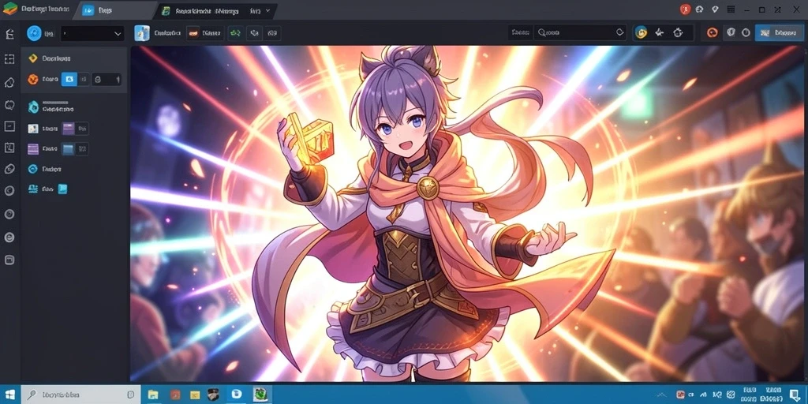The width and height of the screenshot is (808, 404).
Task: Open the taskbar notification center icon
Action: coord(794,395)
